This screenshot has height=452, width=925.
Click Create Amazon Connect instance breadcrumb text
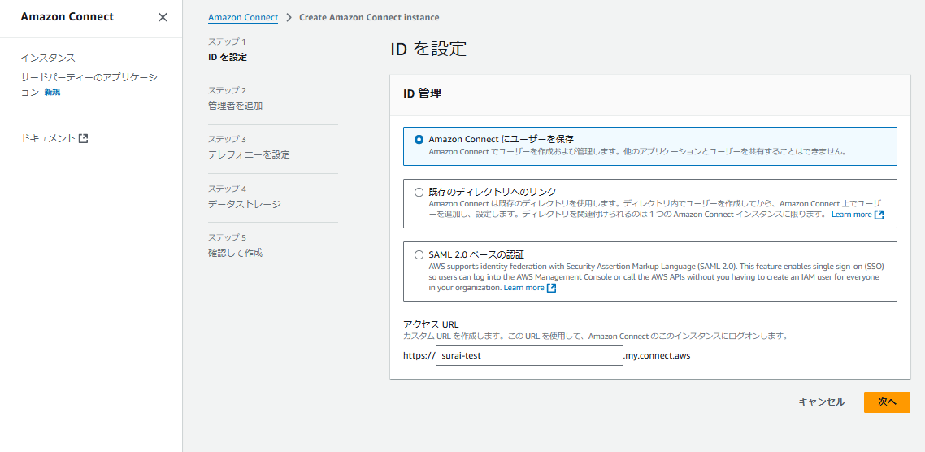point(369,17)
